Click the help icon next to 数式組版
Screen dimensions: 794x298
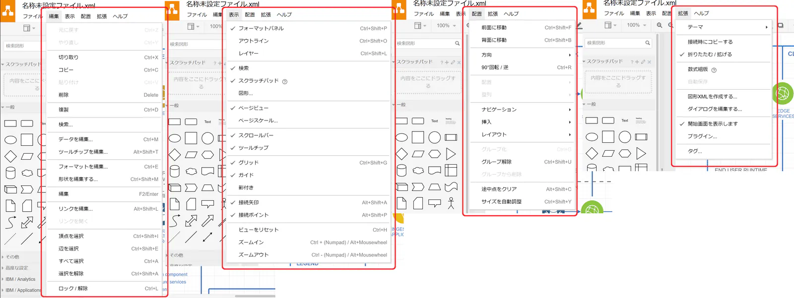click(x=714, y=70)
